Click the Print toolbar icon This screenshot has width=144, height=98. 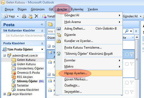tap(24, 16)
